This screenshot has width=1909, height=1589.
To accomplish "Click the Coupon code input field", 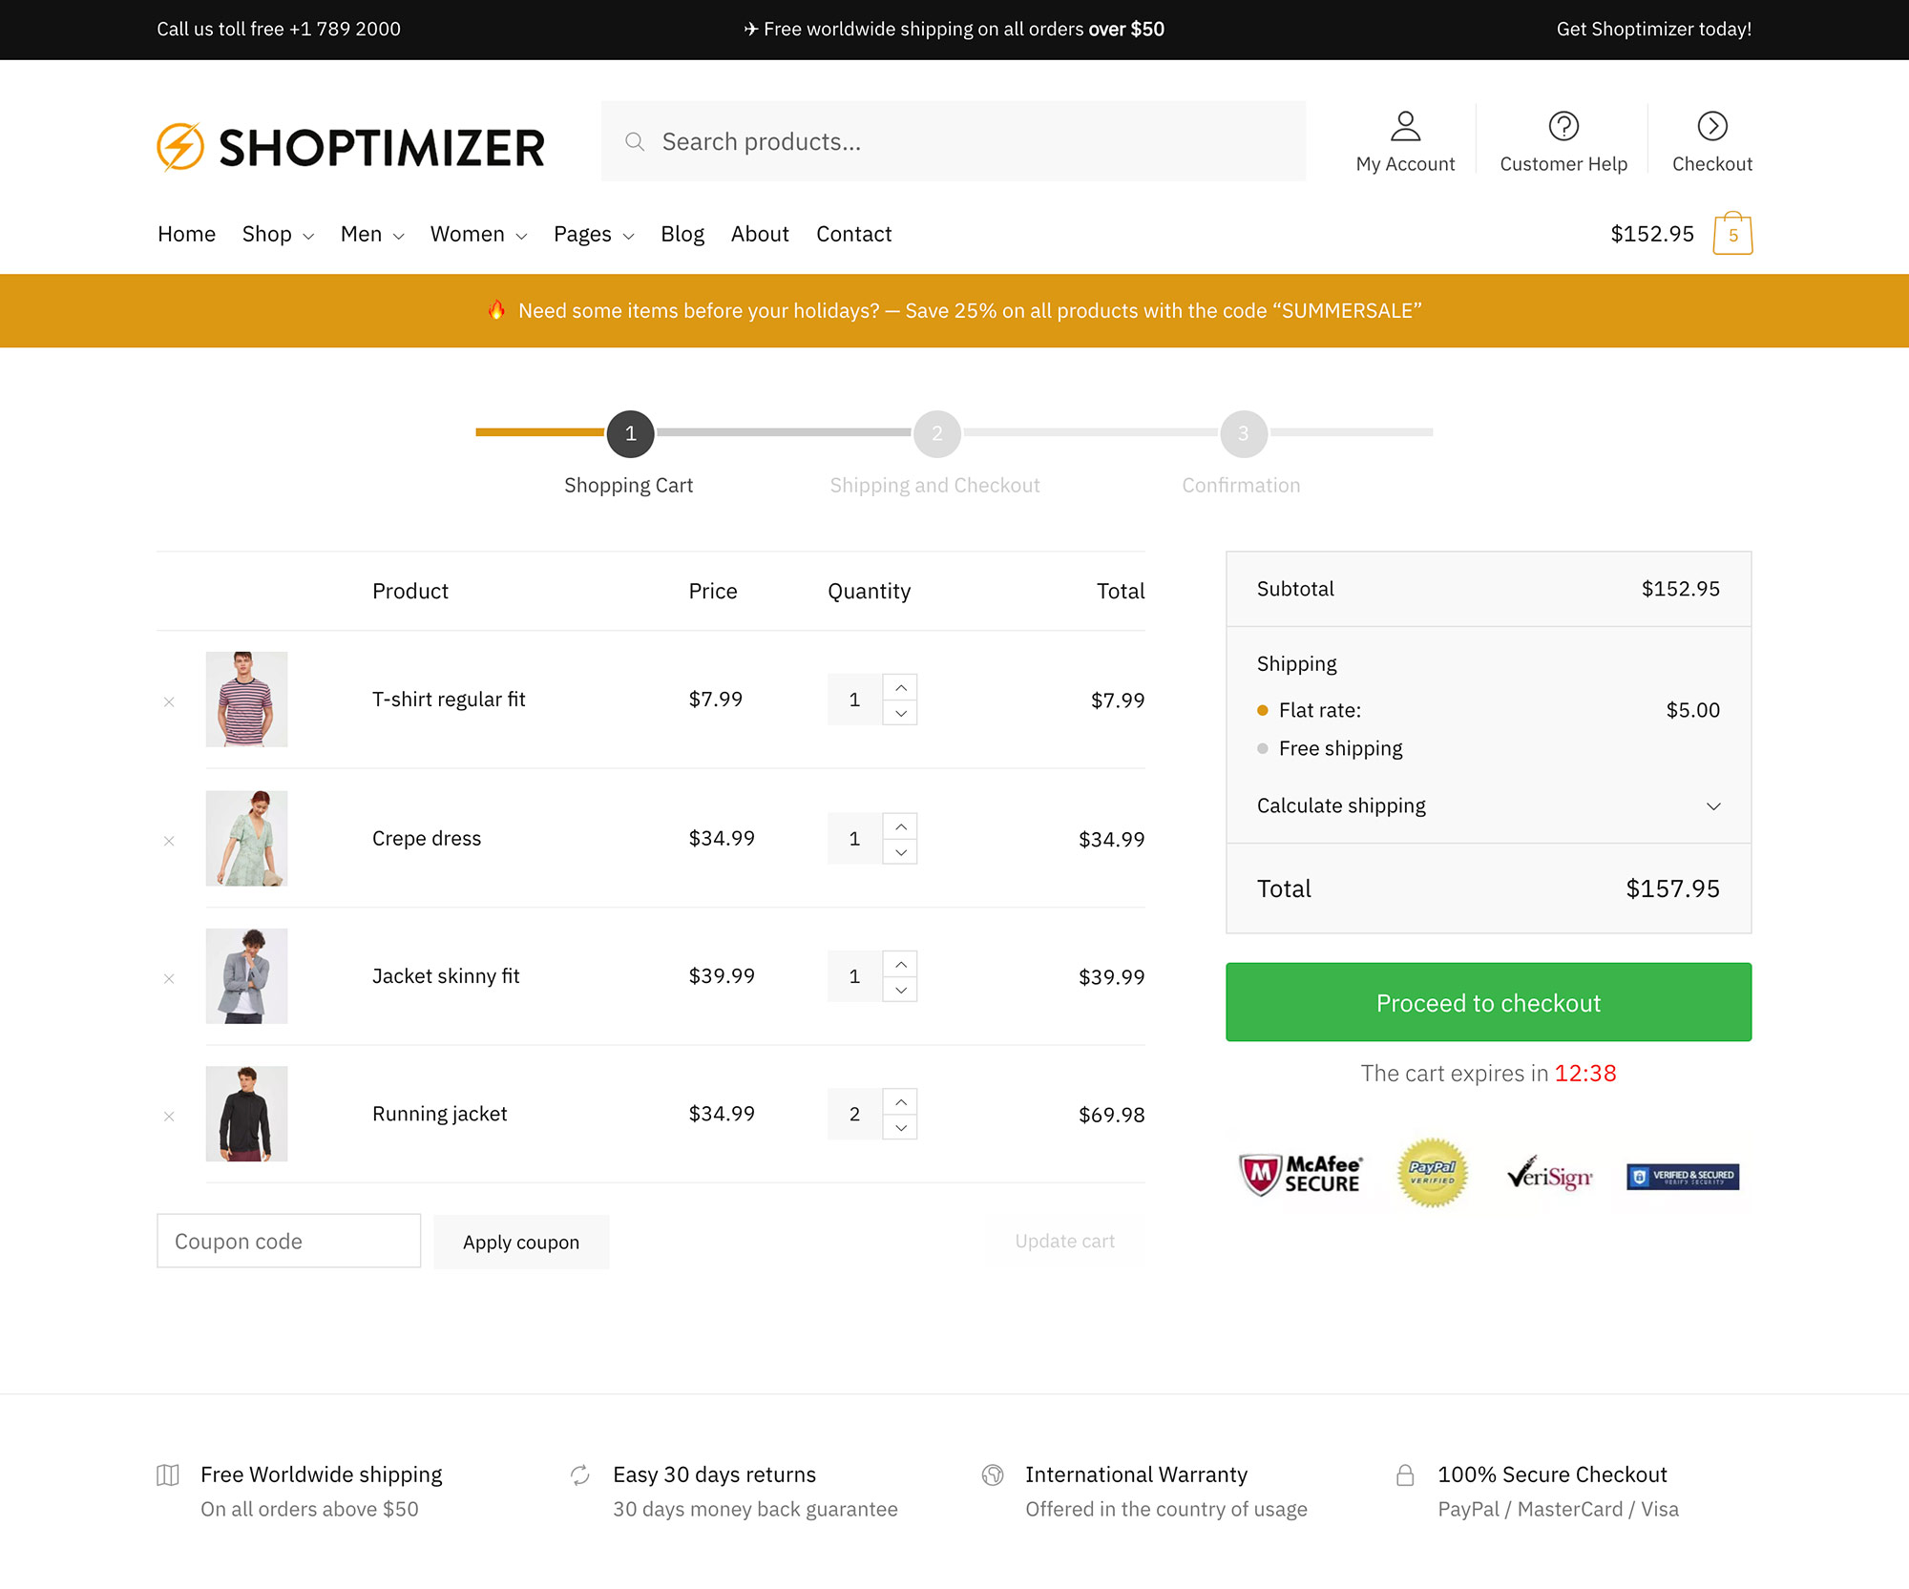I will (x=288, y=1241).
